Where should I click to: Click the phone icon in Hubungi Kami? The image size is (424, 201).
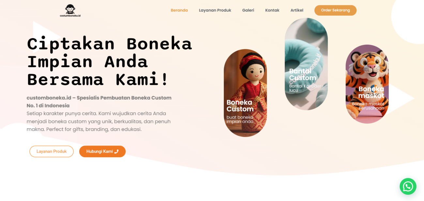click(116, 151)
